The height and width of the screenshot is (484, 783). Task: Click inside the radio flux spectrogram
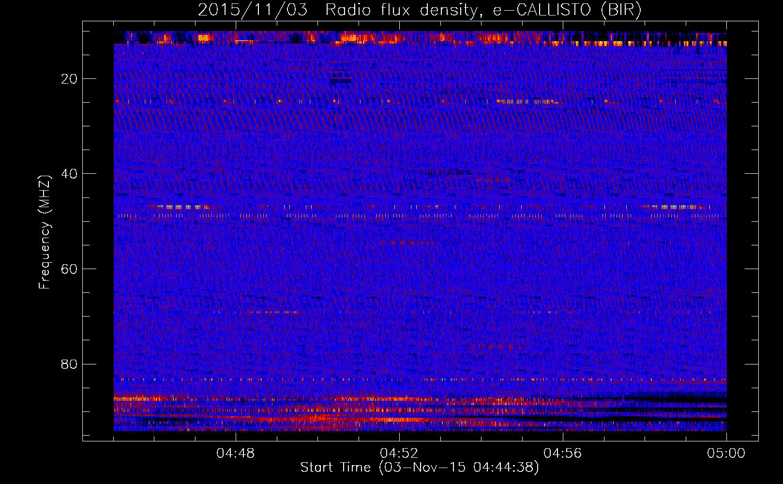click(x=420, y=231)
